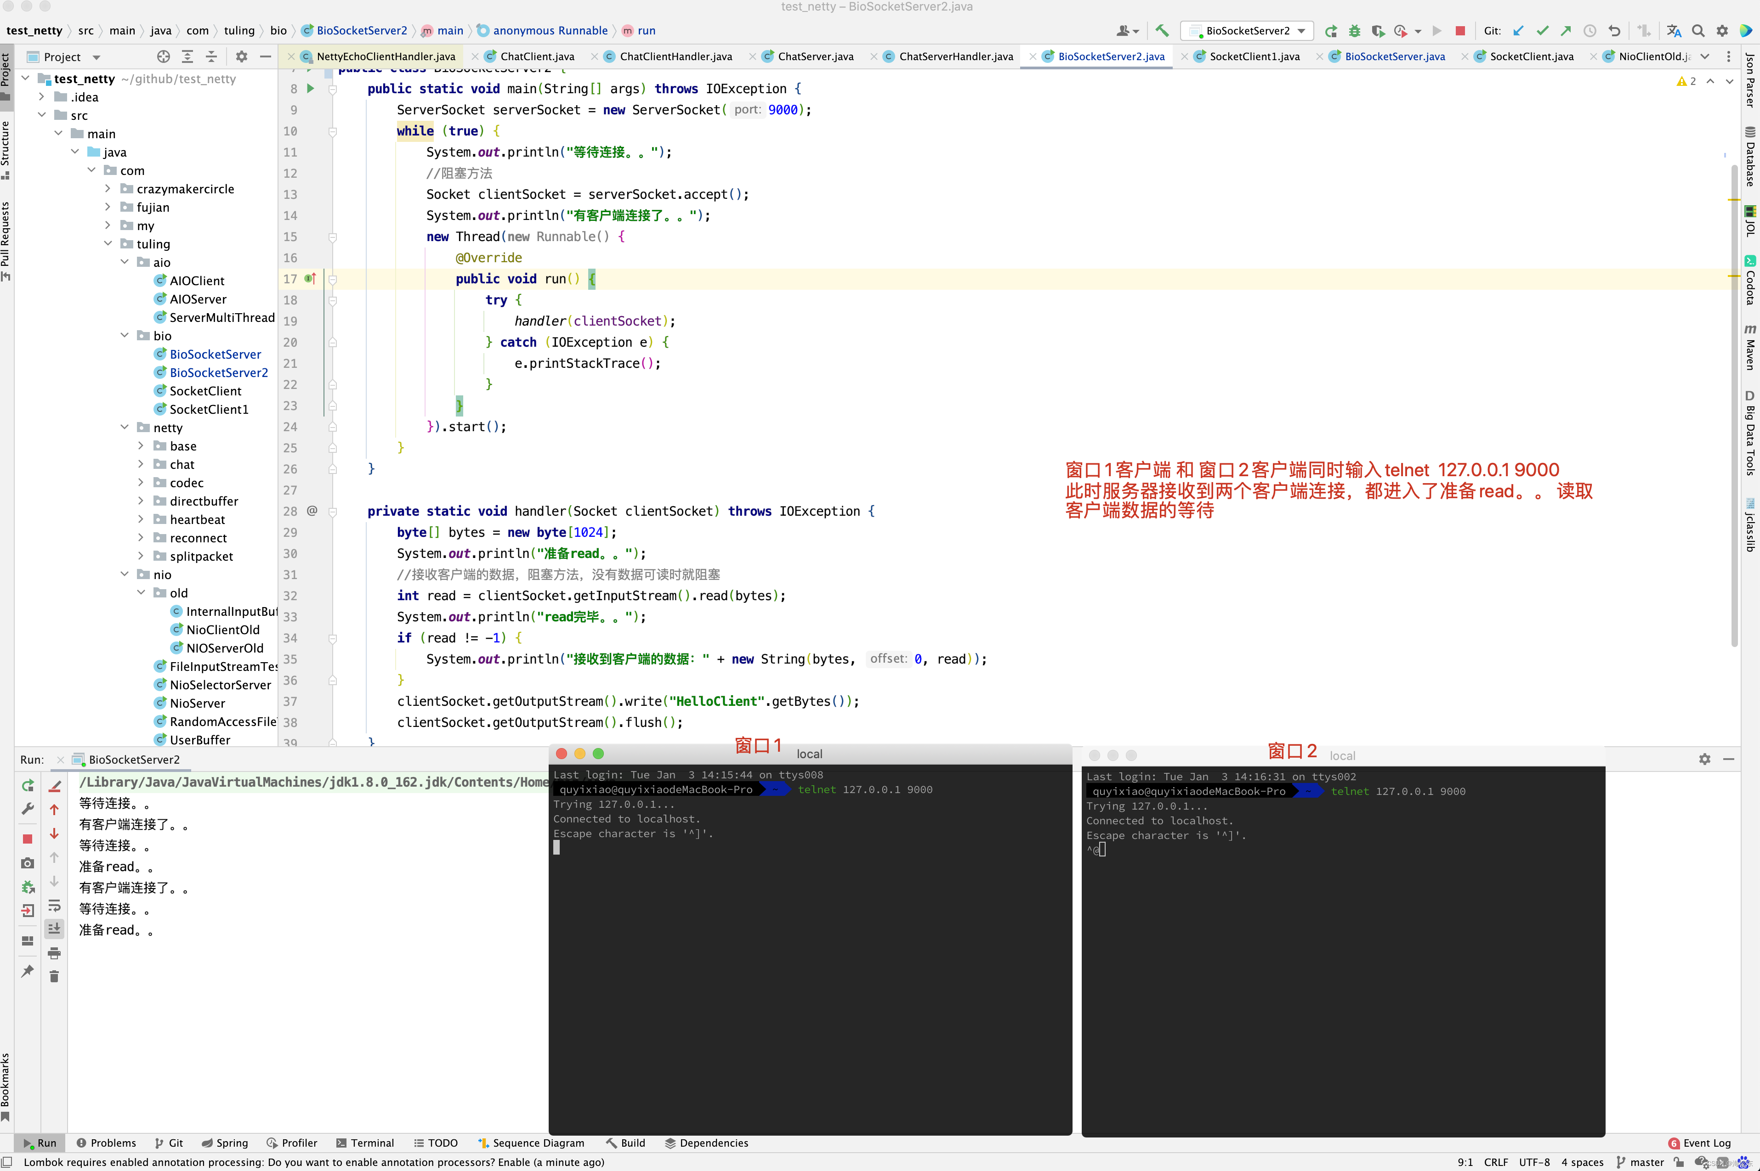Toggle scroll to end in Run console
The width and height of the screenshot is (1760, 1171).
pyautogui.click(x=54, y=929)
